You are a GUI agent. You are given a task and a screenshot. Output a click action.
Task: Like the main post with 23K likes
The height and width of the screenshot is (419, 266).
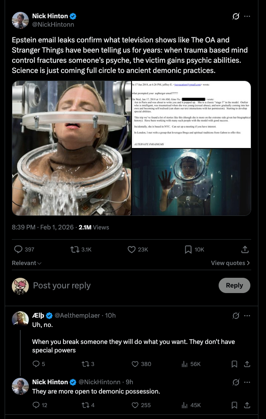132,249
